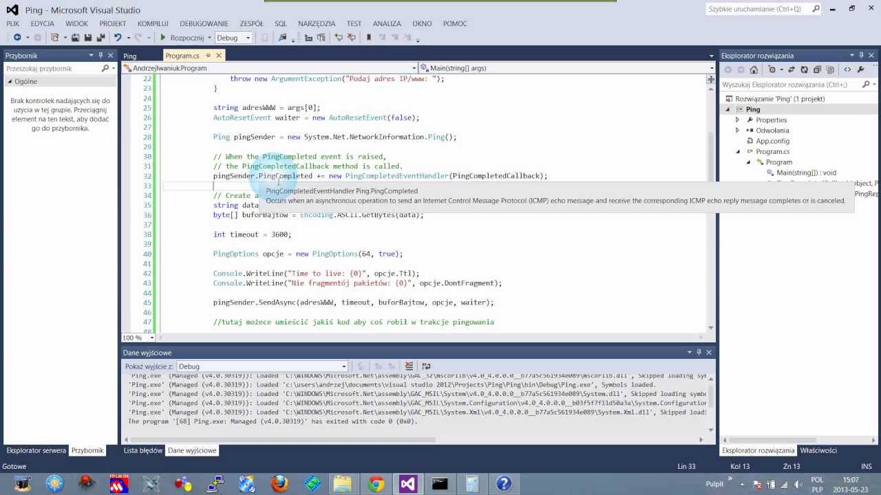Open the EDYCJA menu
The height and width of the screenshot is (495, 881).
[43, 23]
